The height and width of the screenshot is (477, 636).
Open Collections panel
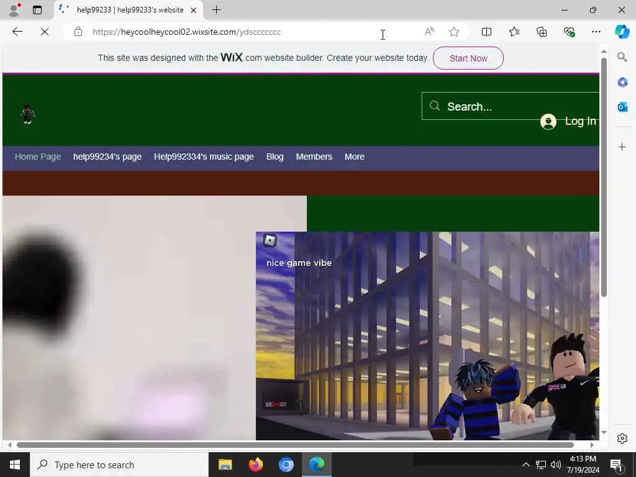[x=542, y=32]
